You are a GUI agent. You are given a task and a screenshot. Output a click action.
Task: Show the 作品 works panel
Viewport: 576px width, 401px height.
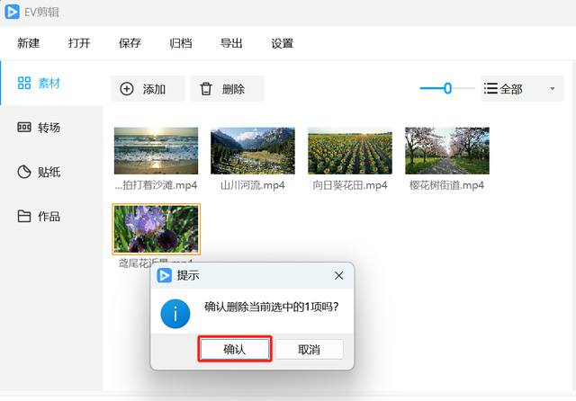pyautogui.click(x=52, y=217)
